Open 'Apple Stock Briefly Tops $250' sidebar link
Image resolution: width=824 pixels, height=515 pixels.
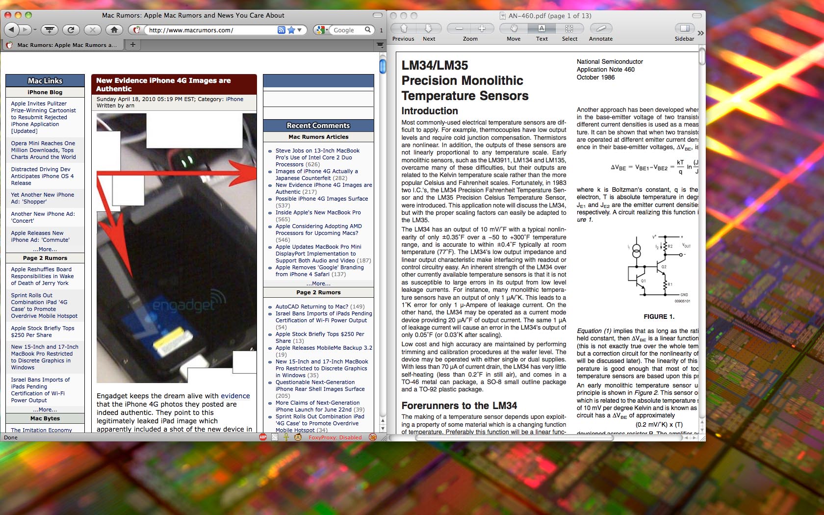pos(43,332)
